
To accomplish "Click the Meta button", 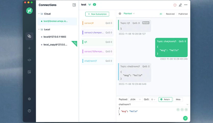I will click(x=178, y=99).
